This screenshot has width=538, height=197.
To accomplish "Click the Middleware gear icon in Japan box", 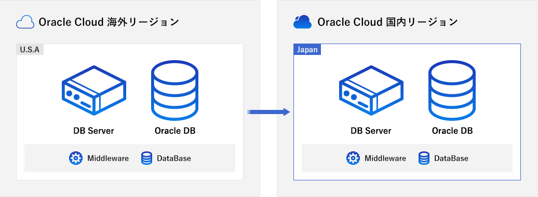I will [353, 158].
